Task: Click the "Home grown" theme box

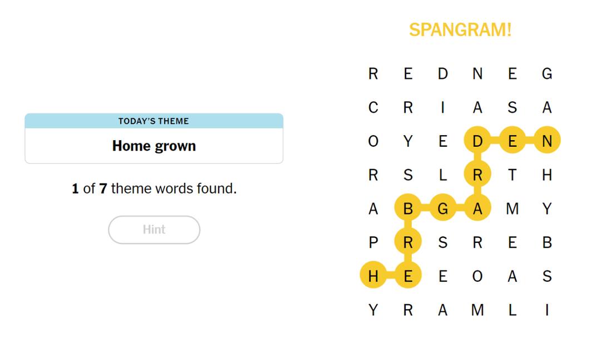Action: pyautogui.click(x=154, y=146)
